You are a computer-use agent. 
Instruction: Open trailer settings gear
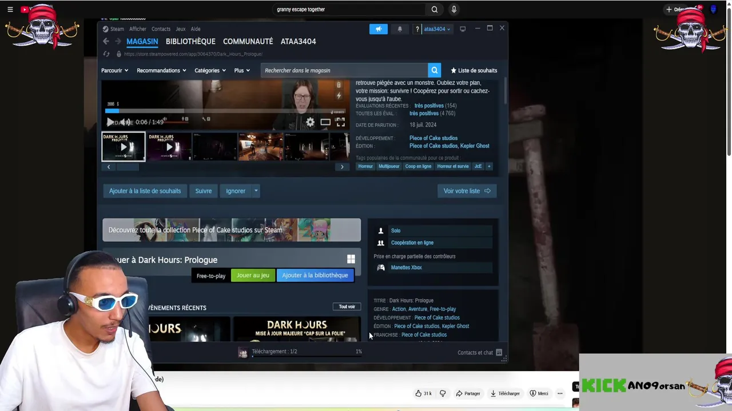[310, 122]
